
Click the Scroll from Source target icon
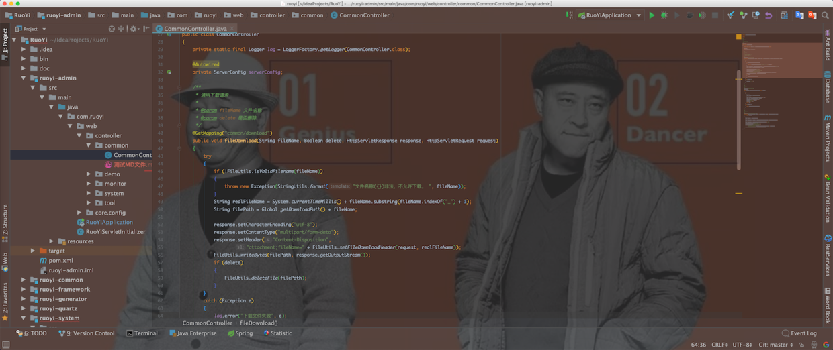112,29
